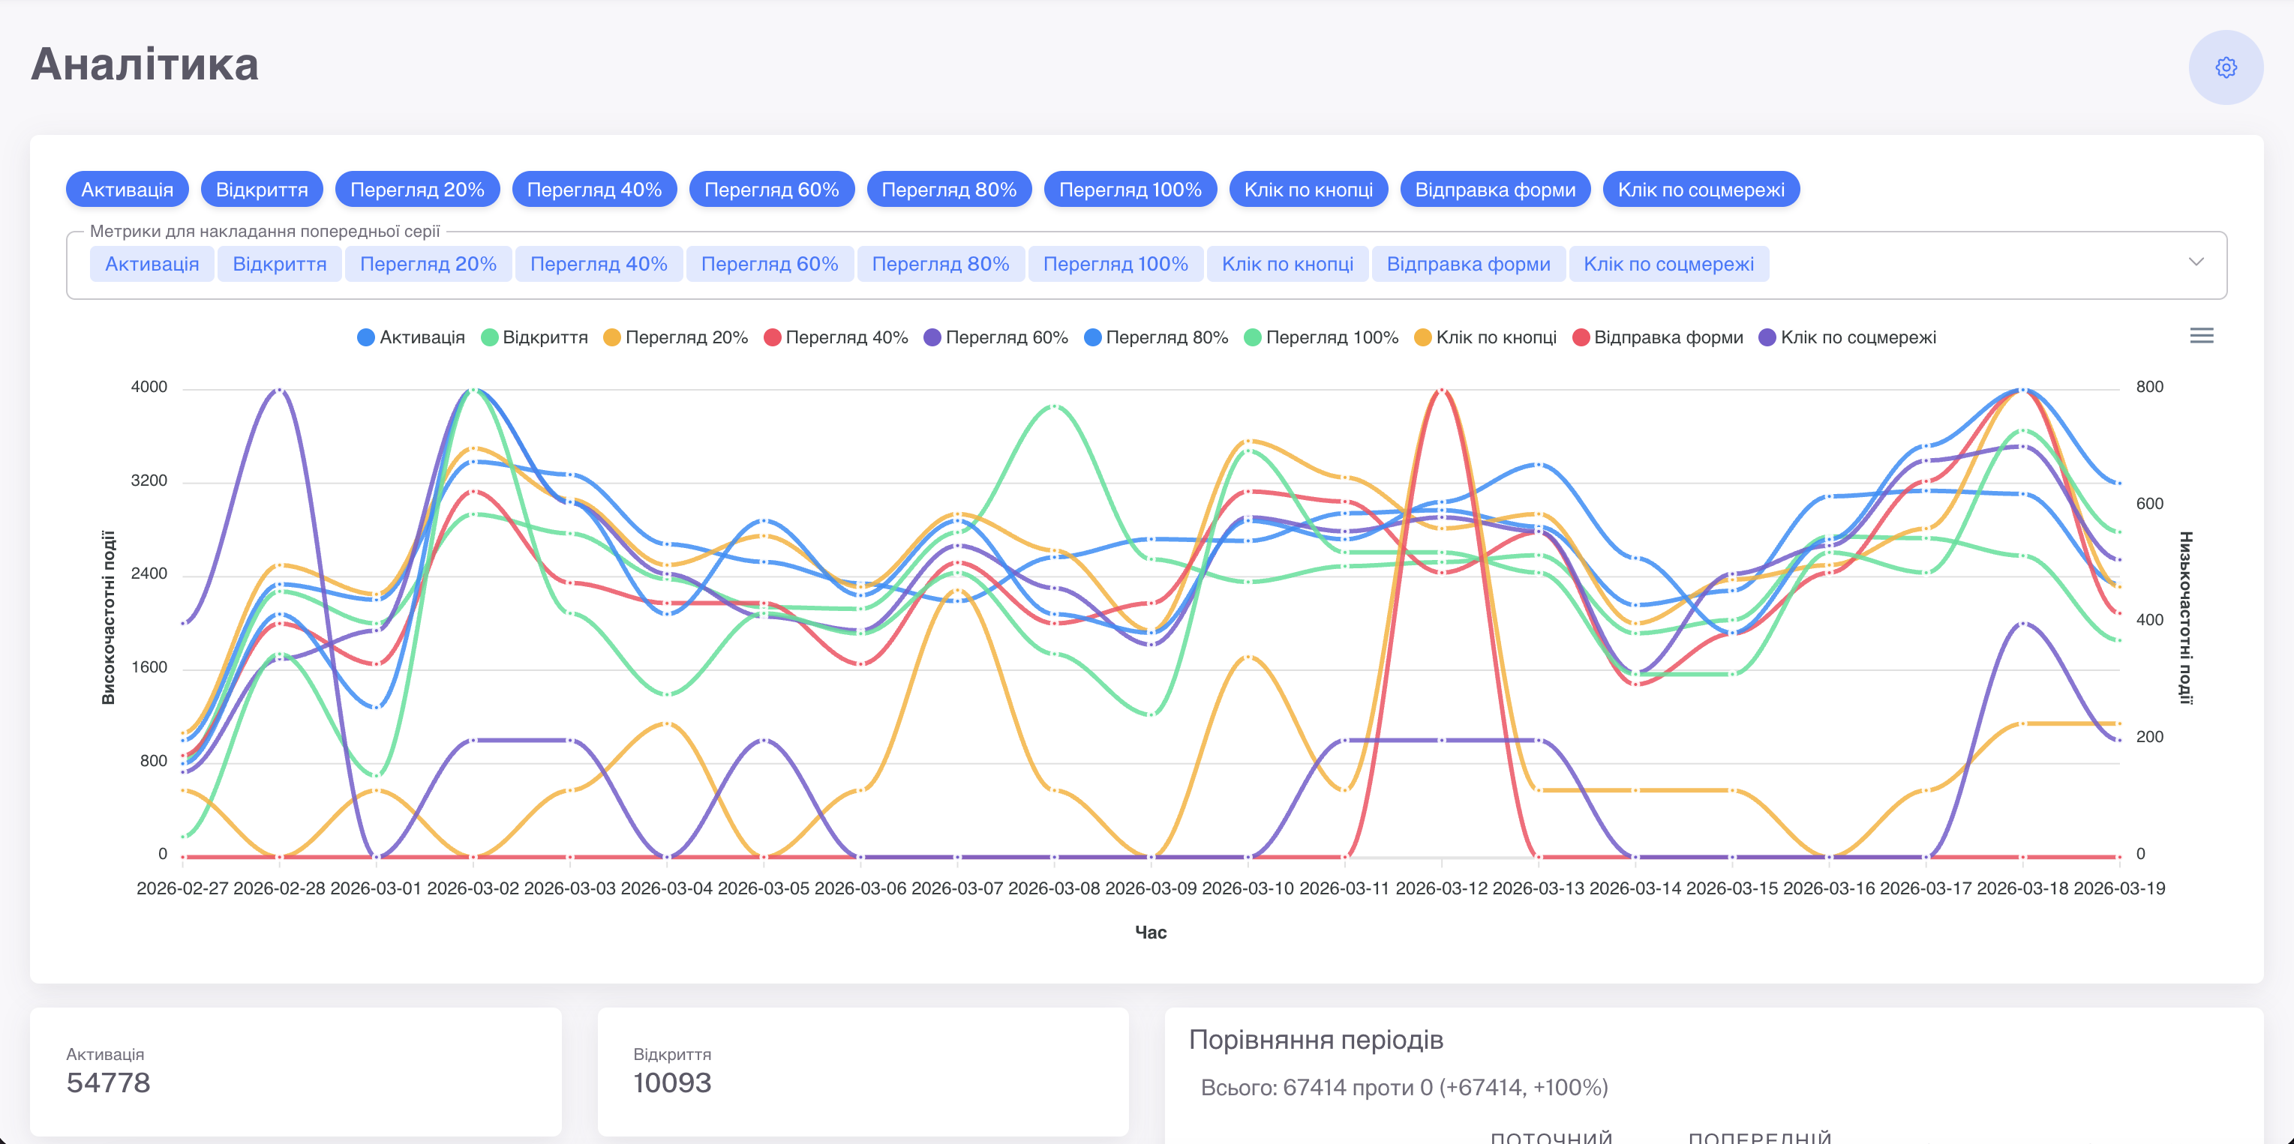Viewport: 2294px width, 1144px height.
Task: Click the blue Активація legend marker
Action: click(x=366, y=337)
